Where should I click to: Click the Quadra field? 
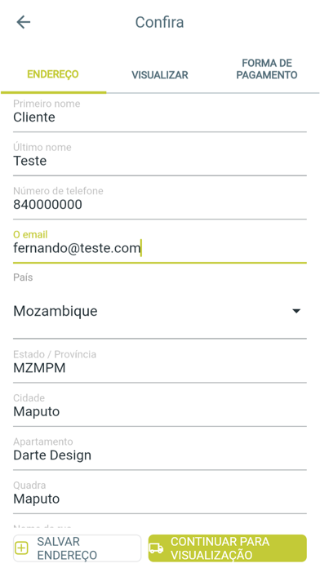pyautogui.click(x=160, y=497)
